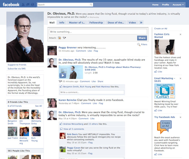Open Karen Reincke's profile picture

pos(52,103)
